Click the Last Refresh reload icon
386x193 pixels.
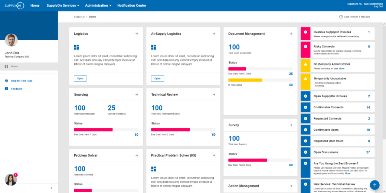click(341, 17)
